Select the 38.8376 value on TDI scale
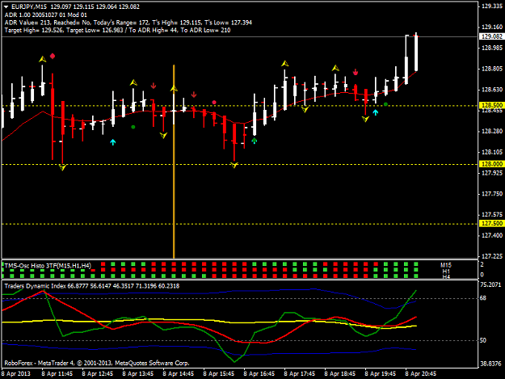This screenshot has width=505, height=379. (x=490, y=364)
